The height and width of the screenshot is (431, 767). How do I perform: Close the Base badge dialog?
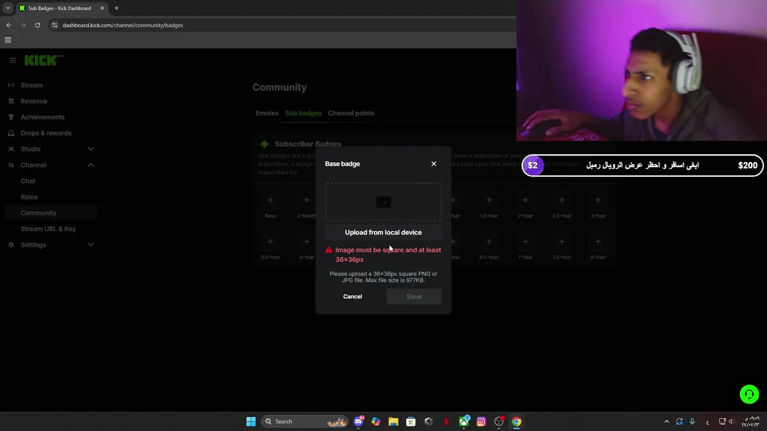point(434,163)
